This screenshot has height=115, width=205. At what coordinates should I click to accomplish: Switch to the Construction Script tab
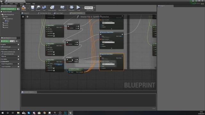45,13
